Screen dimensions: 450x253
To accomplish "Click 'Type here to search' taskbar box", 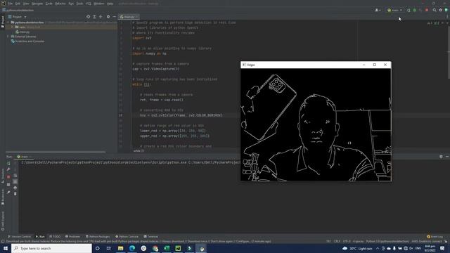I will click(51, 248).
